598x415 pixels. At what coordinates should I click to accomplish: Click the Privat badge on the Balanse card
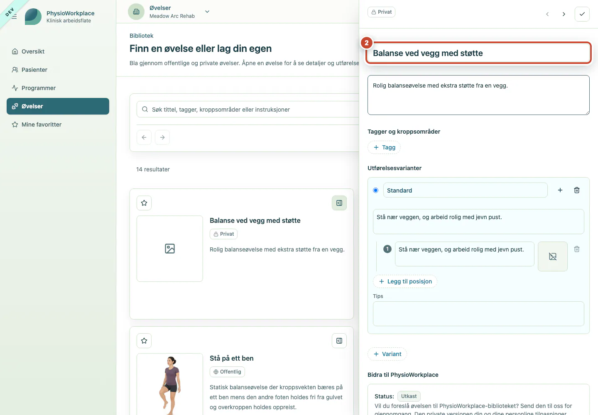point(223,234)
